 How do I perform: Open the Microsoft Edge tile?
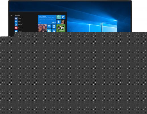pyautogui.click(x=63, y=17)
